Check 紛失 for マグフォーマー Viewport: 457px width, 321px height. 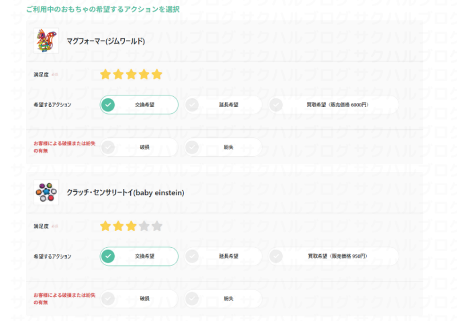point(223,147)
